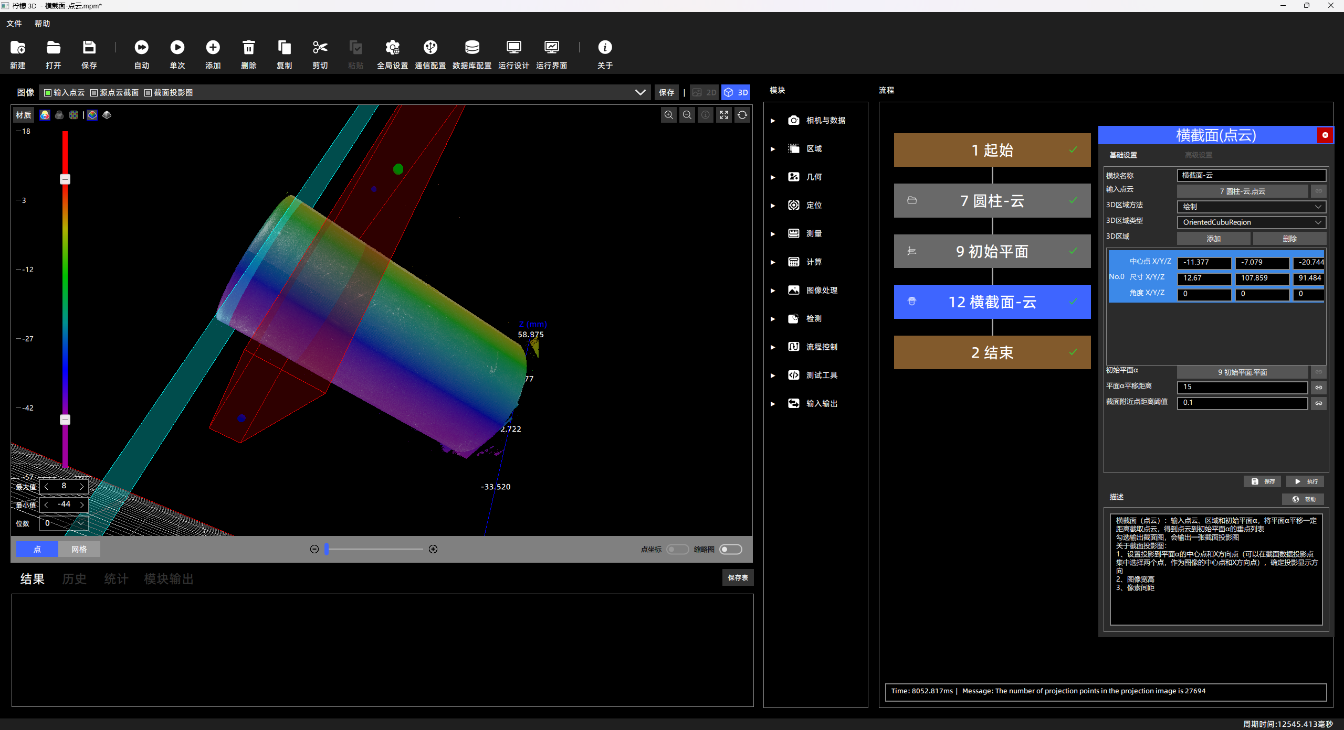Toggle the 输入点云 checkbox
This screenshot has width=1344, height=730.
48,93
